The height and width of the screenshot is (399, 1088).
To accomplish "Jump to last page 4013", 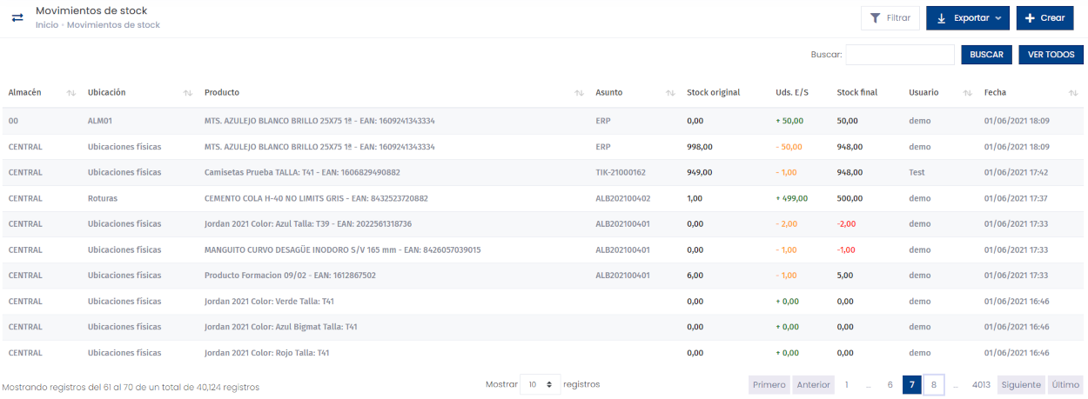I will coord(981,385).
